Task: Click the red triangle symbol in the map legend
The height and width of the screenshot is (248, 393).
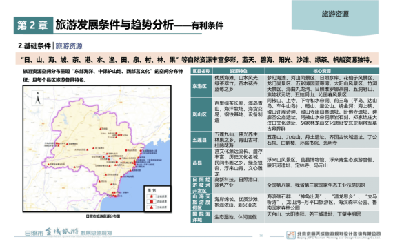Action: click(152, 207)
